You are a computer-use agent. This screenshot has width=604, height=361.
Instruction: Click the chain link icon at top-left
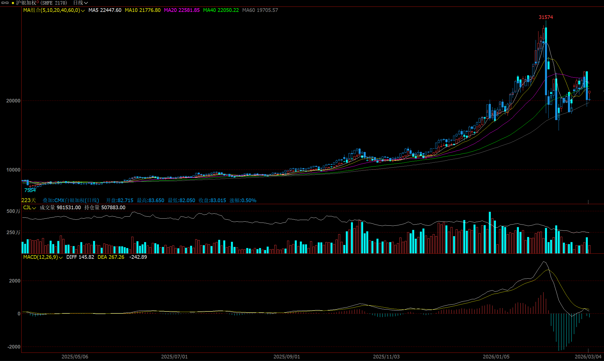coord(5,3)
